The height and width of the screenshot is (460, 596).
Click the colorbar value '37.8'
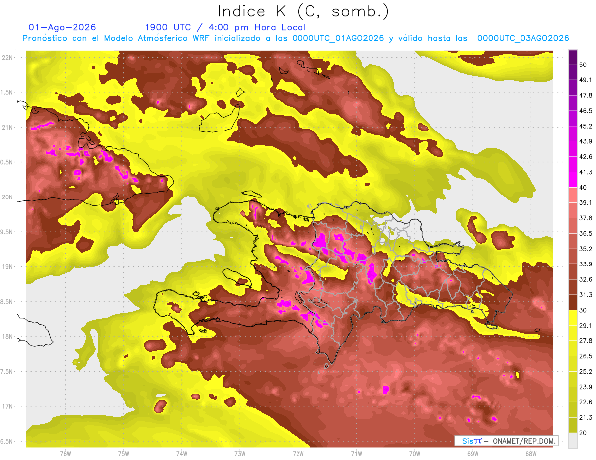(x=585, y=218)
